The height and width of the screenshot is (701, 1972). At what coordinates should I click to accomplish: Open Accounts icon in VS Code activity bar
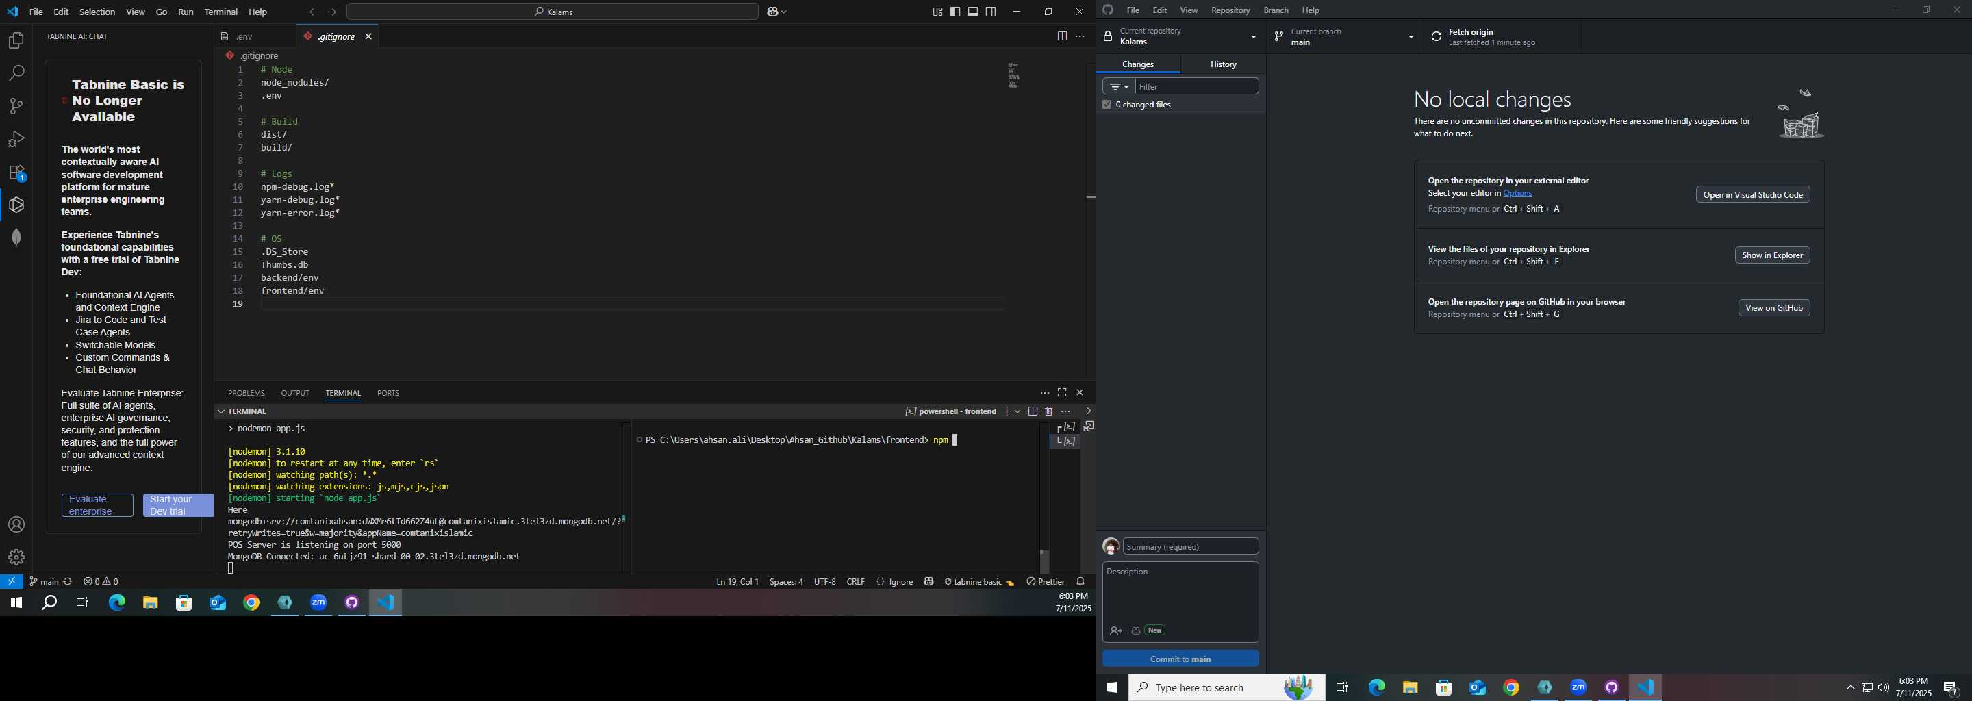16,525
